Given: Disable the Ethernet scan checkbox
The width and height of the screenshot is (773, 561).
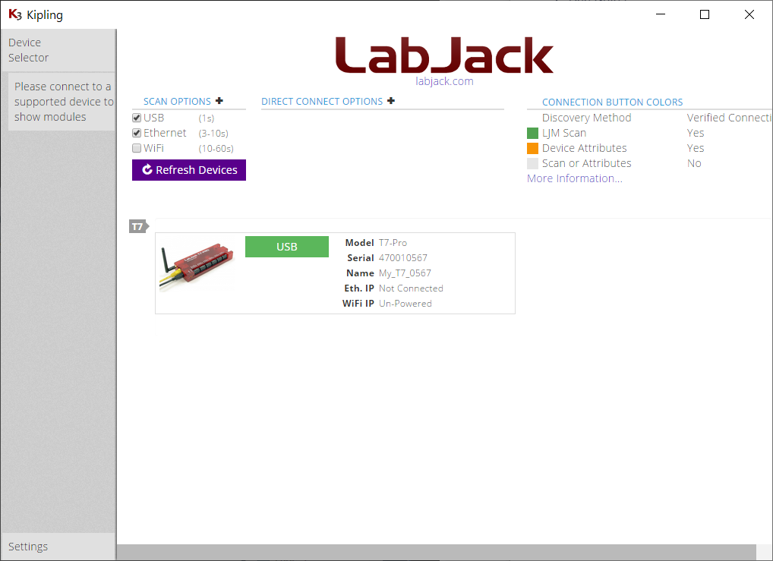Looking at the screenshot, I should coord(137,133).
